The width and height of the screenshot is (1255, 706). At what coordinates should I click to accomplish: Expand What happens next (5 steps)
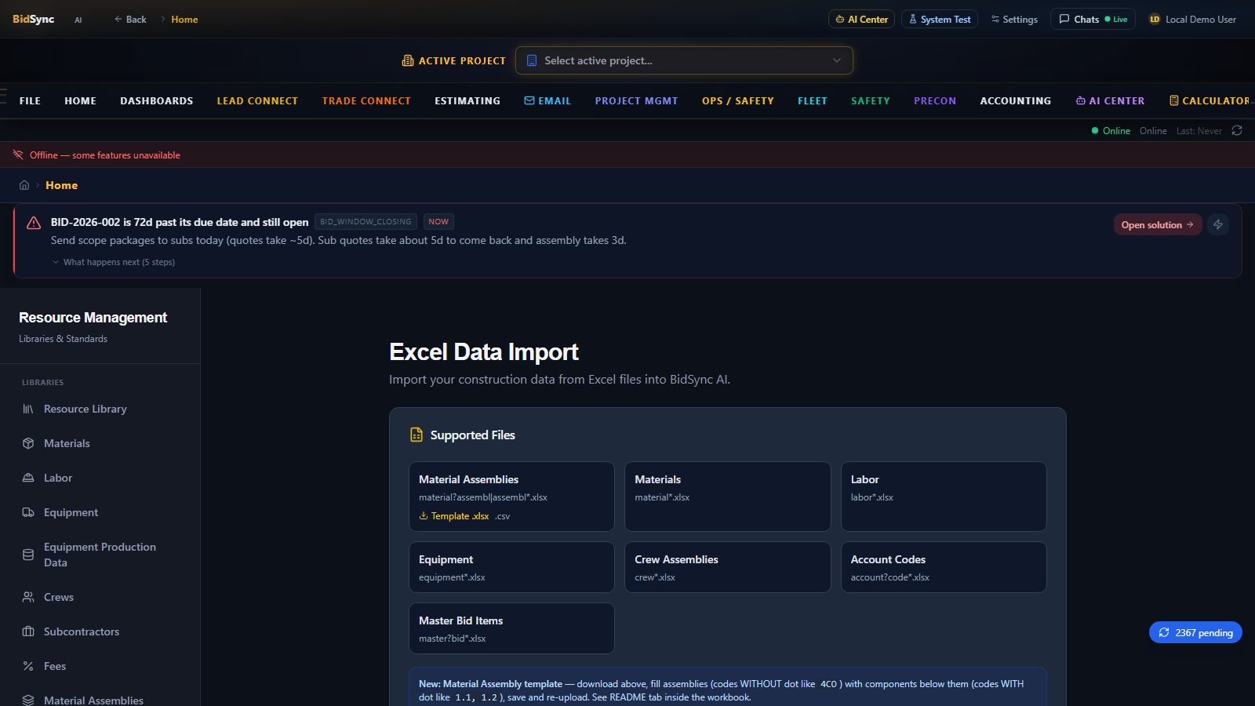(114, 262)
